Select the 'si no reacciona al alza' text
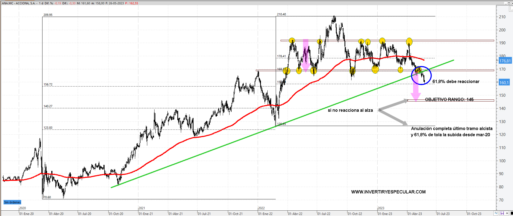Viewport: 513px width, 216px height. [350, 110]
